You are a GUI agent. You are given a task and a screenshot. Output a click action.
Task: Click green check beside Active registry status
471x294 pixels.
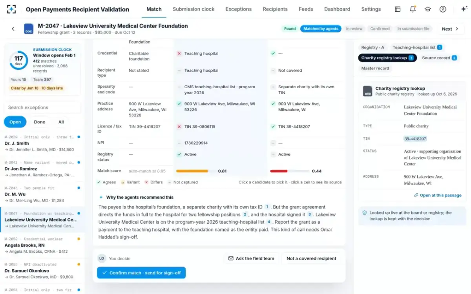[179, 154]
